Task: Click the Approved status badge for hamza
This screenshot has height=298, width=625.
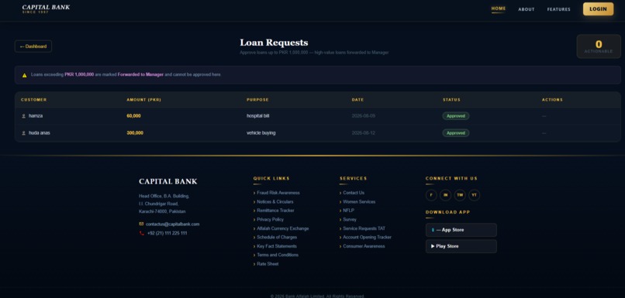Action: (x=456, y=116)
